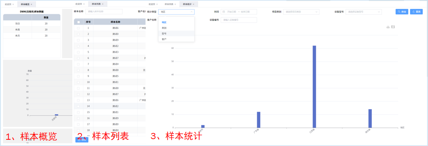
Task: Expand the 设备型号 dropdown
Action: click(363, 12)
